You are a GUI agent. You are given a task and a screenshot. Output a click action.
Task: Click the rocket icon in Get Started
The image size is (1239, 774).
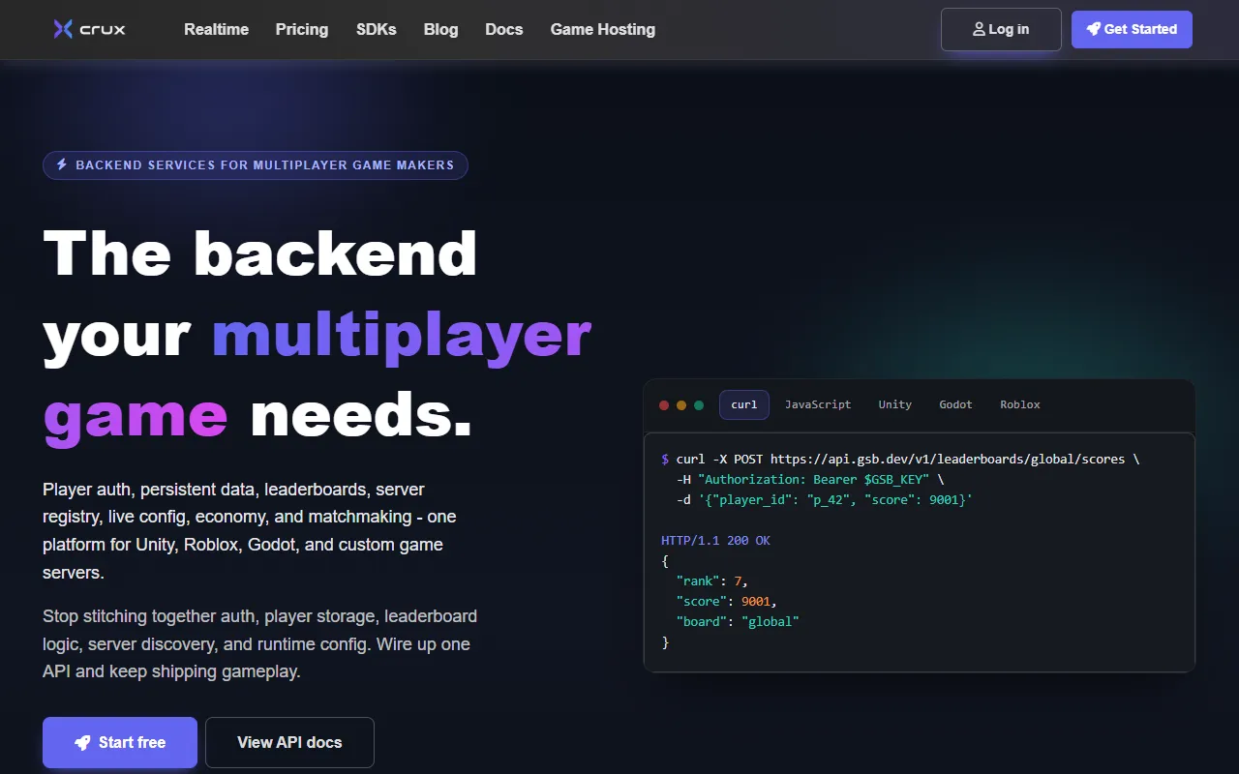pyautogui.click(x=1094, y=29)
